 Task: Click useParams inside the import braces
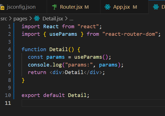[63, 34]
